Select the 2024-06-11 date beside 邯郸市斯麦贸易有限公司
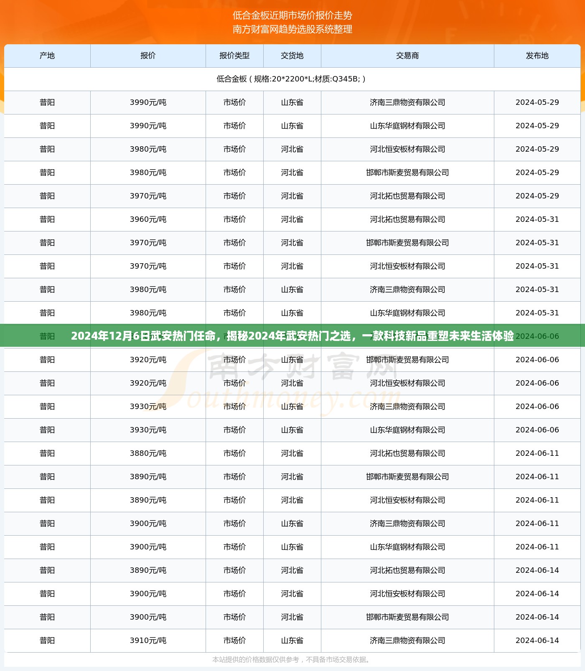 537,477
